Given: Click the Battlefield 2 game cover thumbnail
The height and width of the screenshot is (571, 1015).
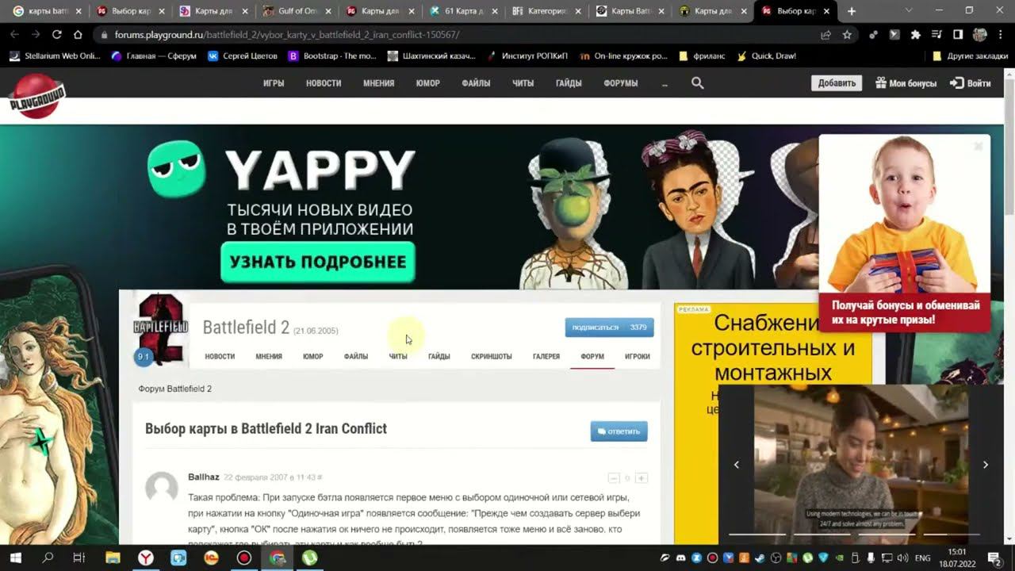Looking at the screenshot, I should point(160,329).
